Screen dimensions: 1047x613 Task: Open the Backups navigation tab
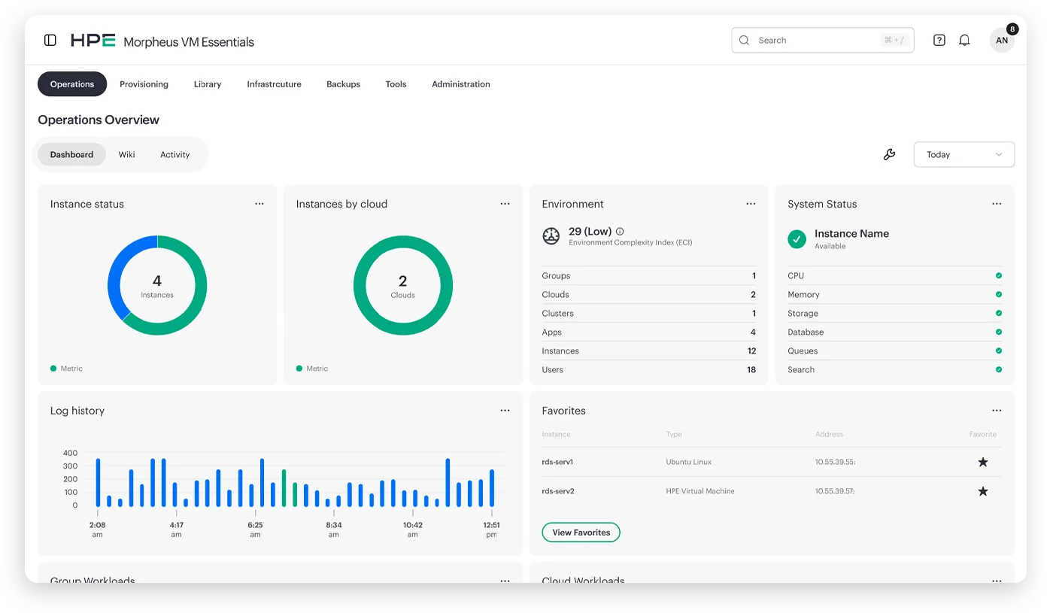(x=343, y=84)
